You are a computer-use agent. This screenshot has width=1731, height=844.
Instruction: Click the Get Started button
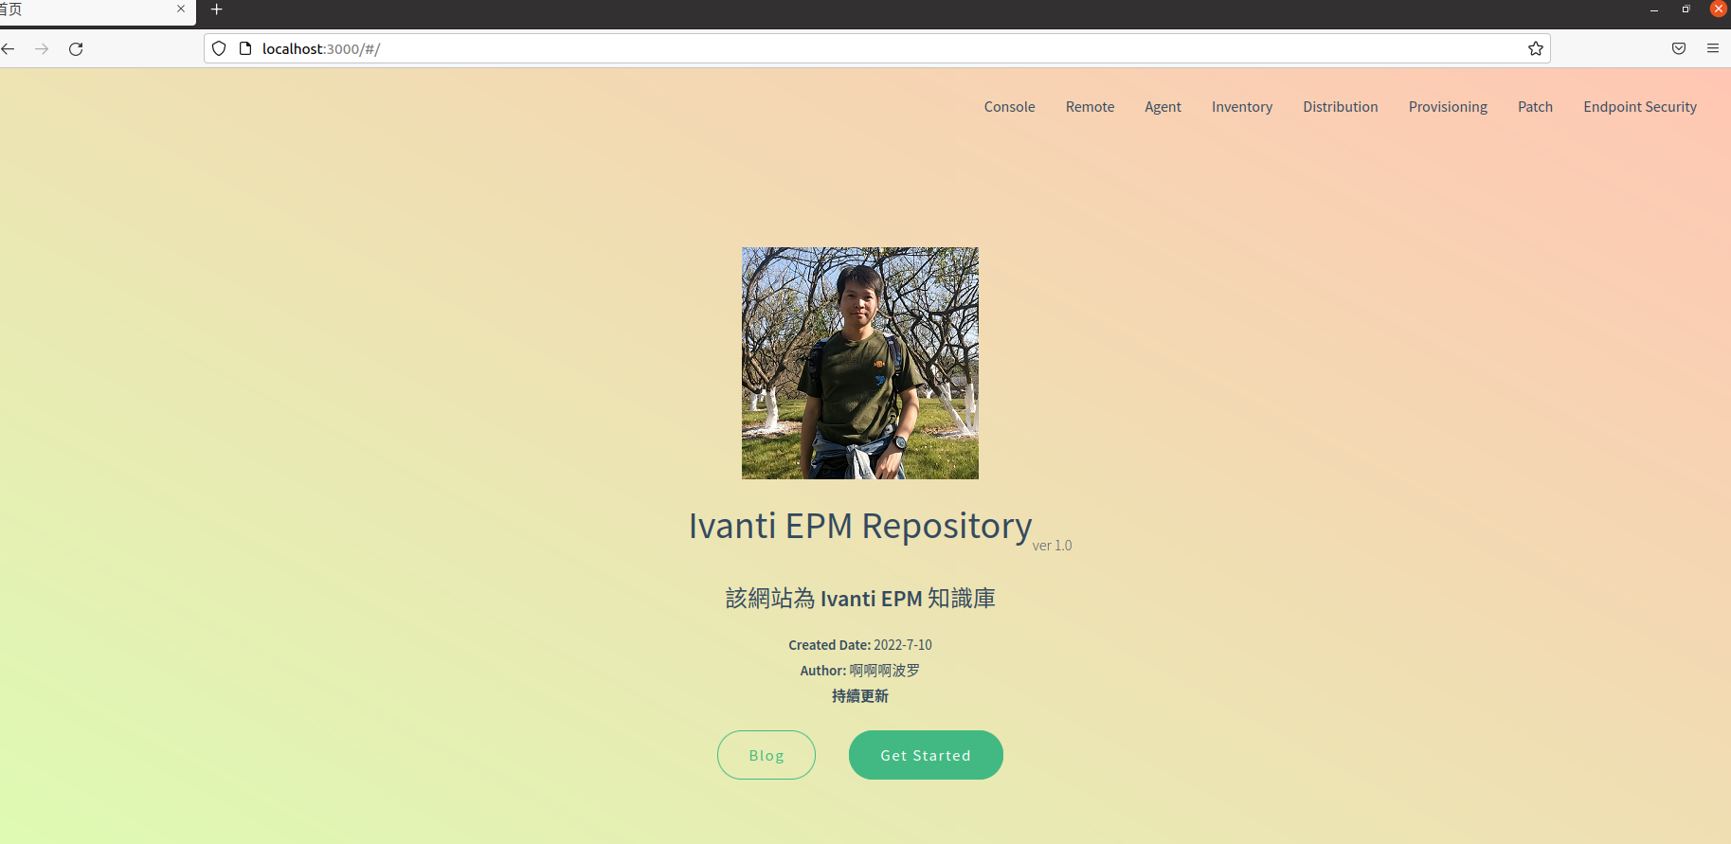point(926,755)
